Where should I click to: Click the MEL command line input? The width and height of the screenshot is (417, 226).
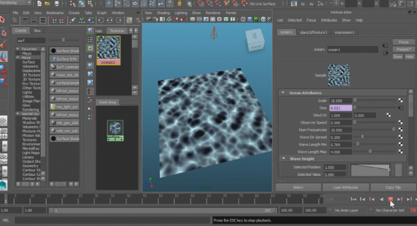pyautogui.click(x=111, y=220)
